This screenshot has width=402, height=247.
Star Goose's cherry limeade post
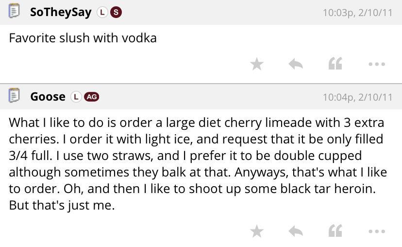(257, 231)
